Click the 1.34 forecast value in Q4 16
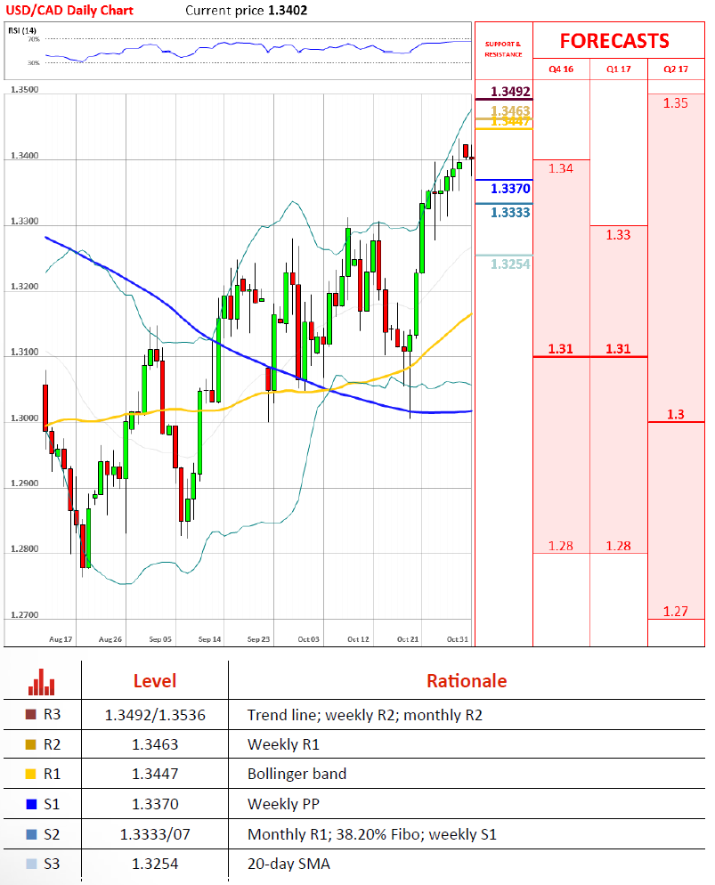Viewport: 715px width, 885px height. coord(560,168)
